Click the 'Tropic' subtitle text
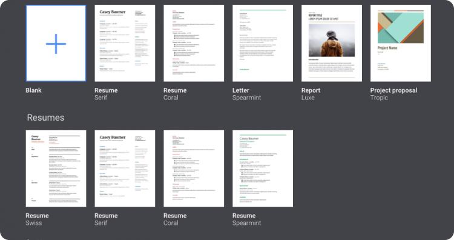This screenshot has height=240, width=454. 379,98
